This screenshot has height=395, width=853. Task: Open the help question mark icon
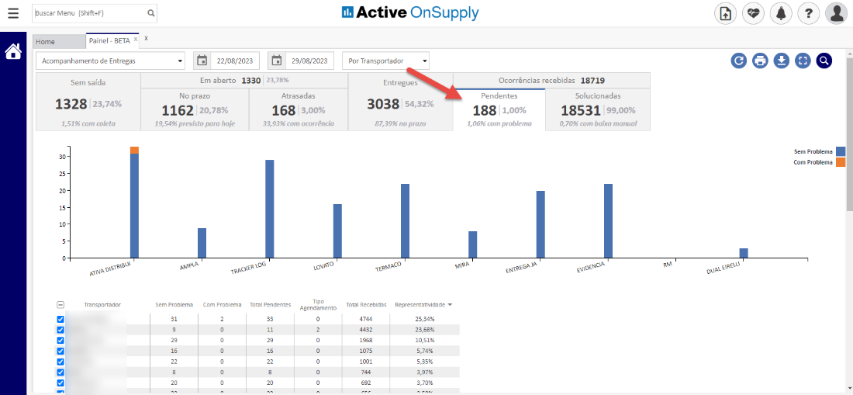click(809, 14)
